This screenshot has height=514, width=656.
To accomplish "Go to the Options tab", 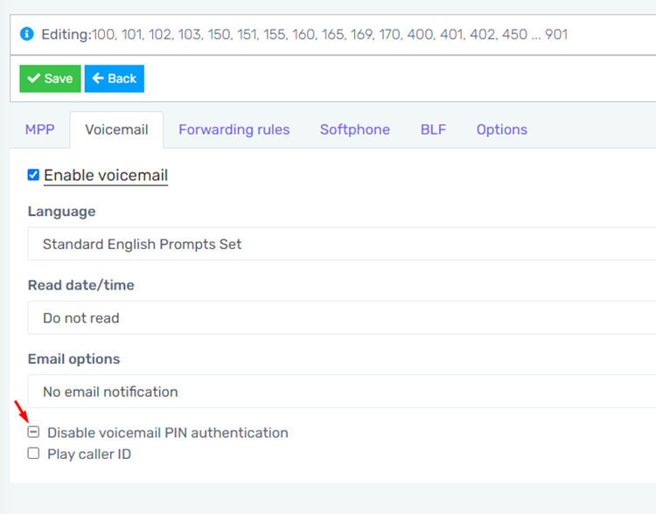I will 502,129.
